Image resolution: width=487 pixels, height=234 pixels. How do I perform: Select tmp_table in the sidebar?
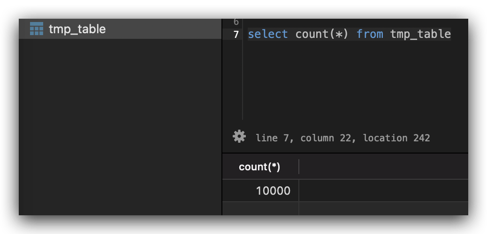pyautogui.click(x=77, y=29)
